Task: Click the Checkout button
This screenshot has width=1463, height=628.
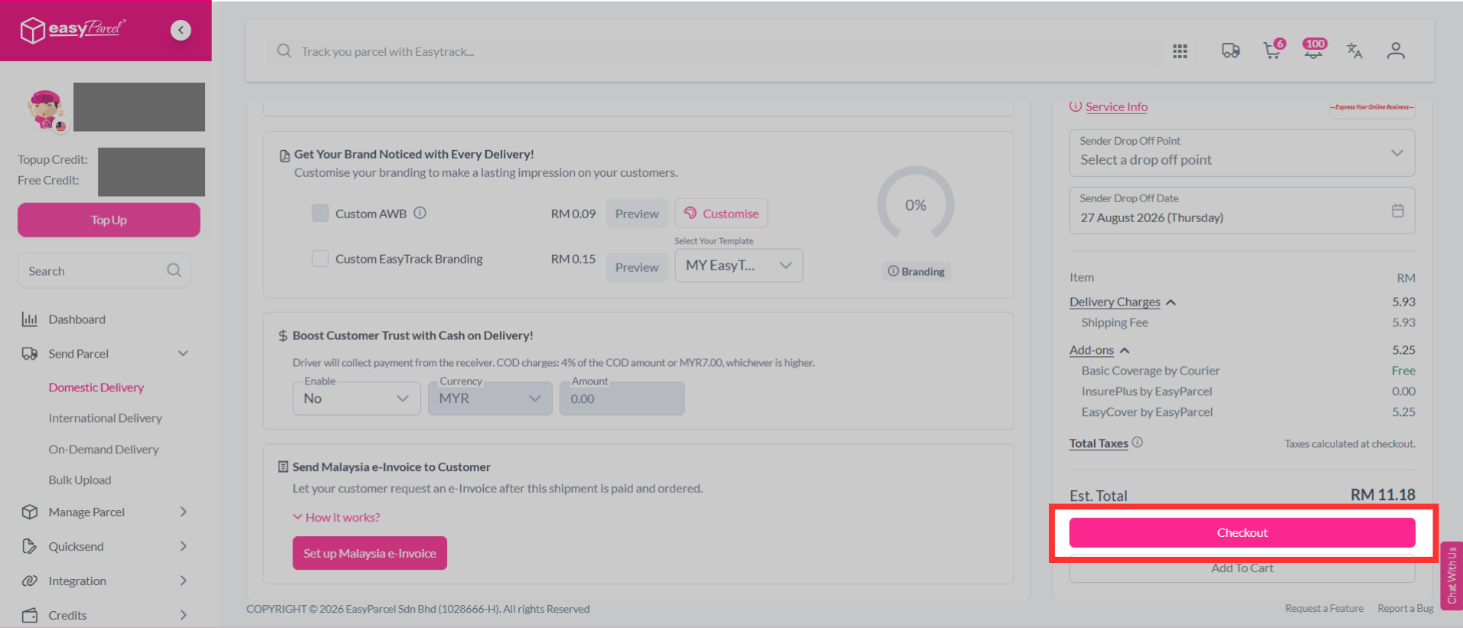Action: tap(1242, 532)
